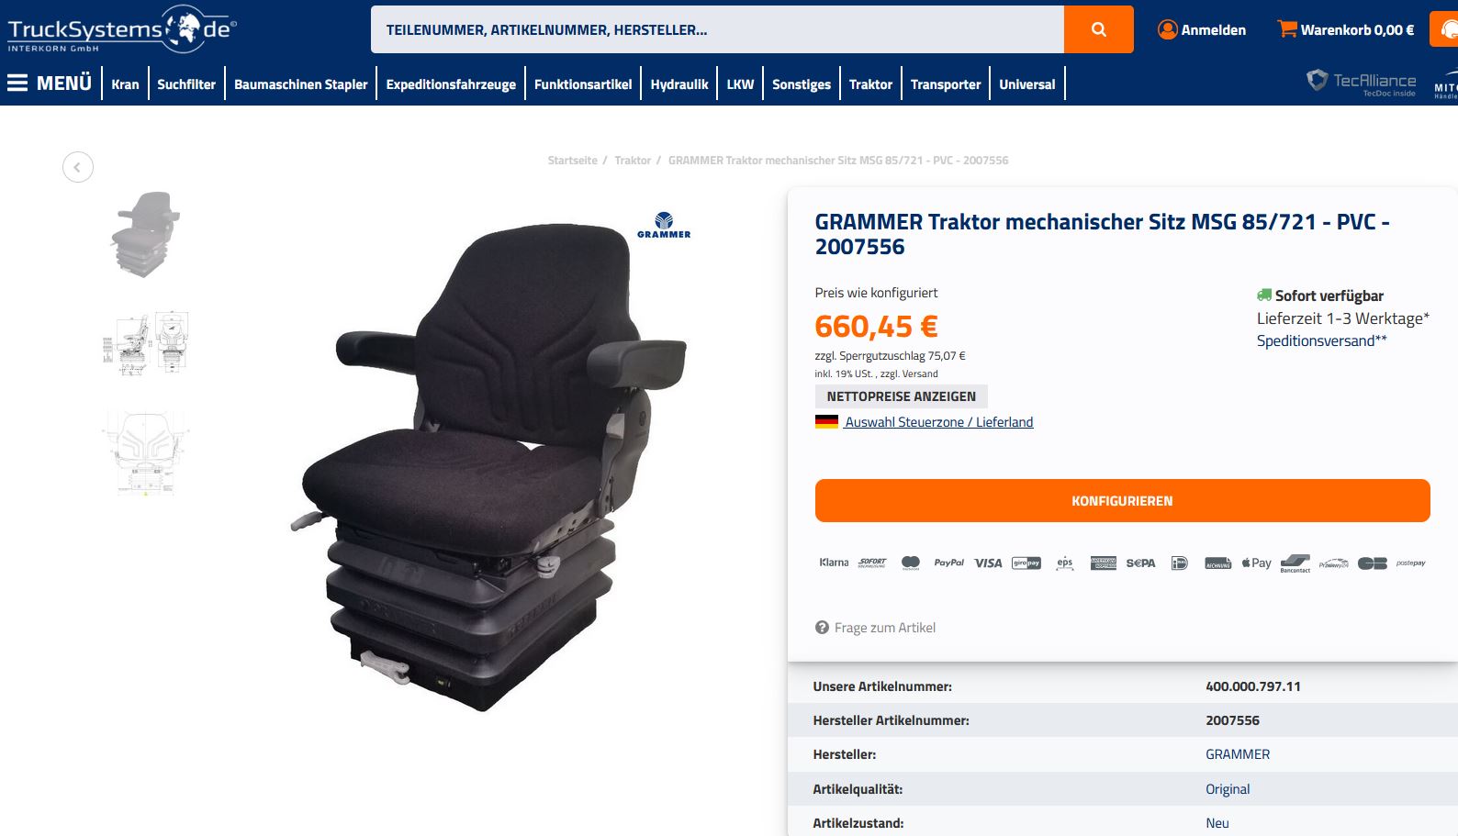Toggle NETTOPREISE ANZEIGEN price display
Screen dimensions: 1458x836
(901, 396)
